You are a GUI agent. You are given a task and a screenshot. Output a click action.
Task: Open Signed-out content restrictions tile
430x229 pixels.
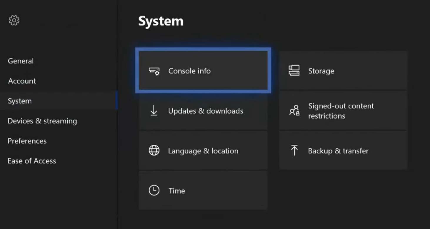coord(343,111)
